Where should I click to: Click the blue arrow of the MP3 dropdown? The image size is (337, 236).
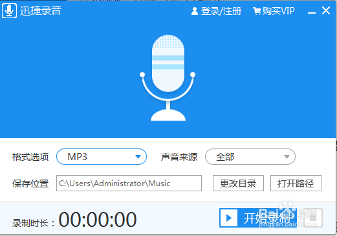coord(138,157)
